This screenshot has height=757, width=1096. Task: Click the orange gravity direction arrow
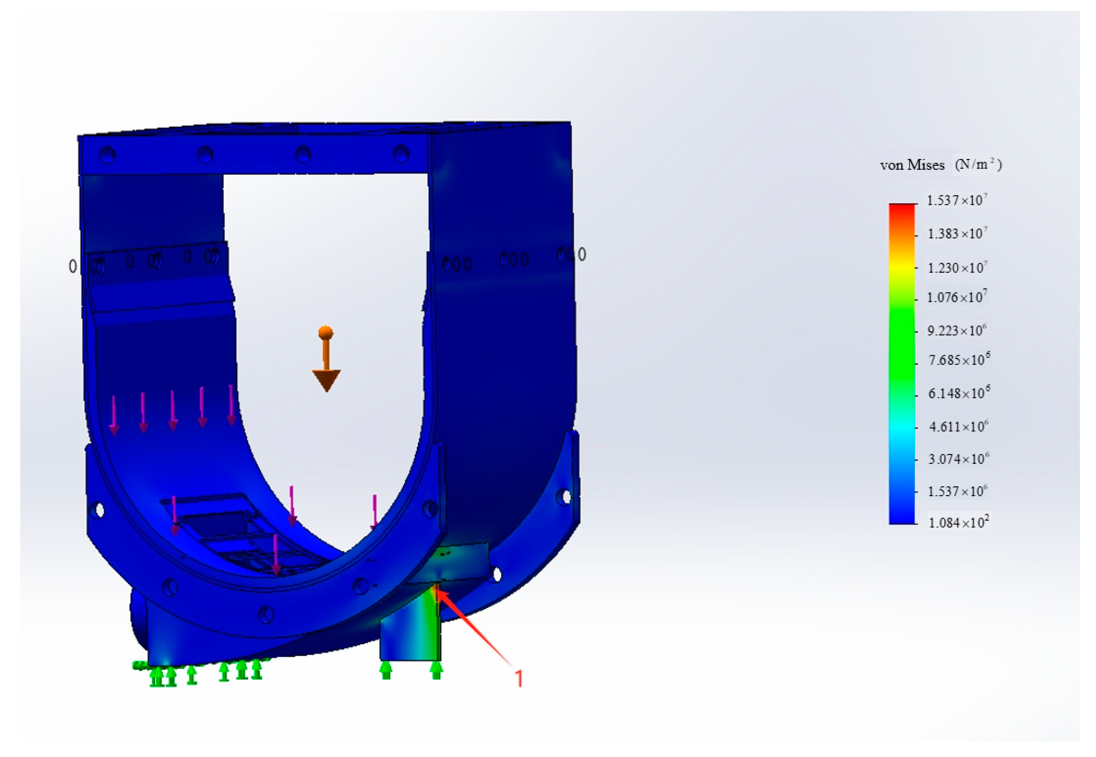coord(326,360)
